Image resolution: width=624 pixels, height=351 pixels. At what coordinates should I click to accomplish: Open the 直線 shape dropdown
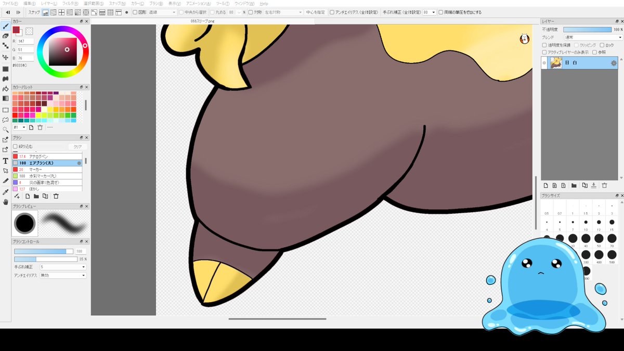[x=162, y=12]
